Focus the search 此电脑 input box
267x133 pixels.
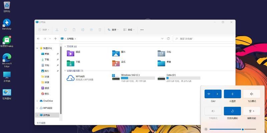pos(204,39)
